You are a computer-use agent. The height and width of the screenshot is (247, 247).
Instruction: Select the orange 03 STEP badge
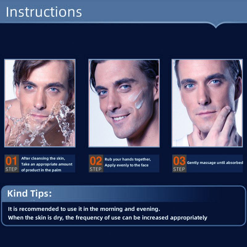pos(179,164)
